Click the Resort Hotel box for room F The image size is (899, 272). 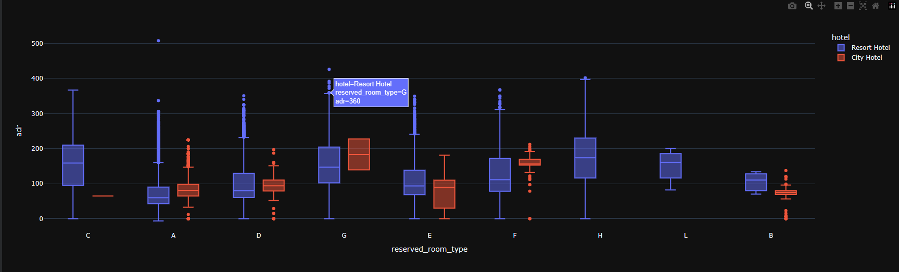(500, 175)
